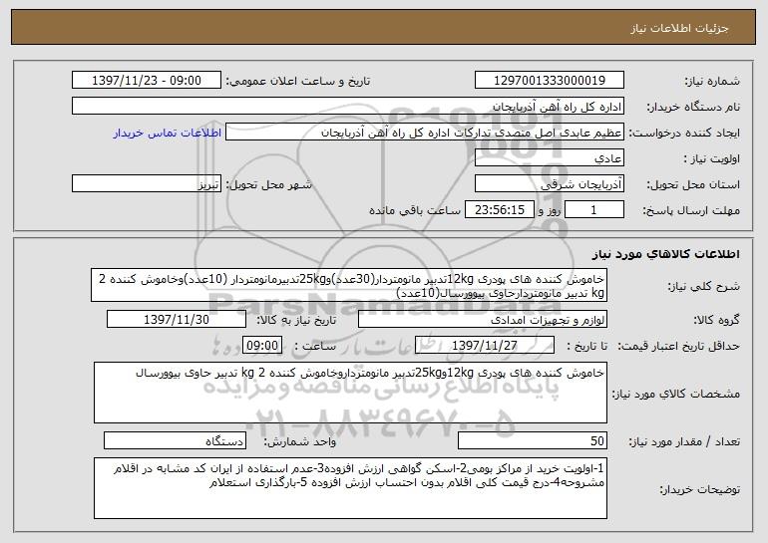Click the label 'حداقل تاریخ اعتبار قیمت:'
Viewport: 768px width, 543px height.
click(678, 346)
